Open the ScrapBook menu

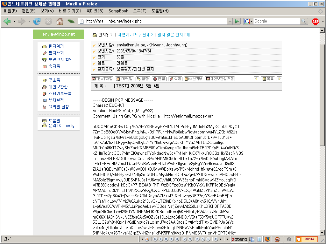118,10
